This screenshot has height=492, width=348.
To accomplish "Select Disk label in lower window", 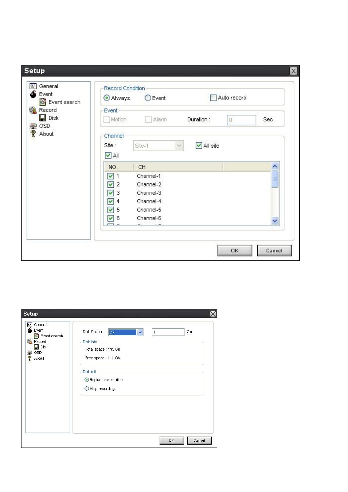I will coord(44,347).
